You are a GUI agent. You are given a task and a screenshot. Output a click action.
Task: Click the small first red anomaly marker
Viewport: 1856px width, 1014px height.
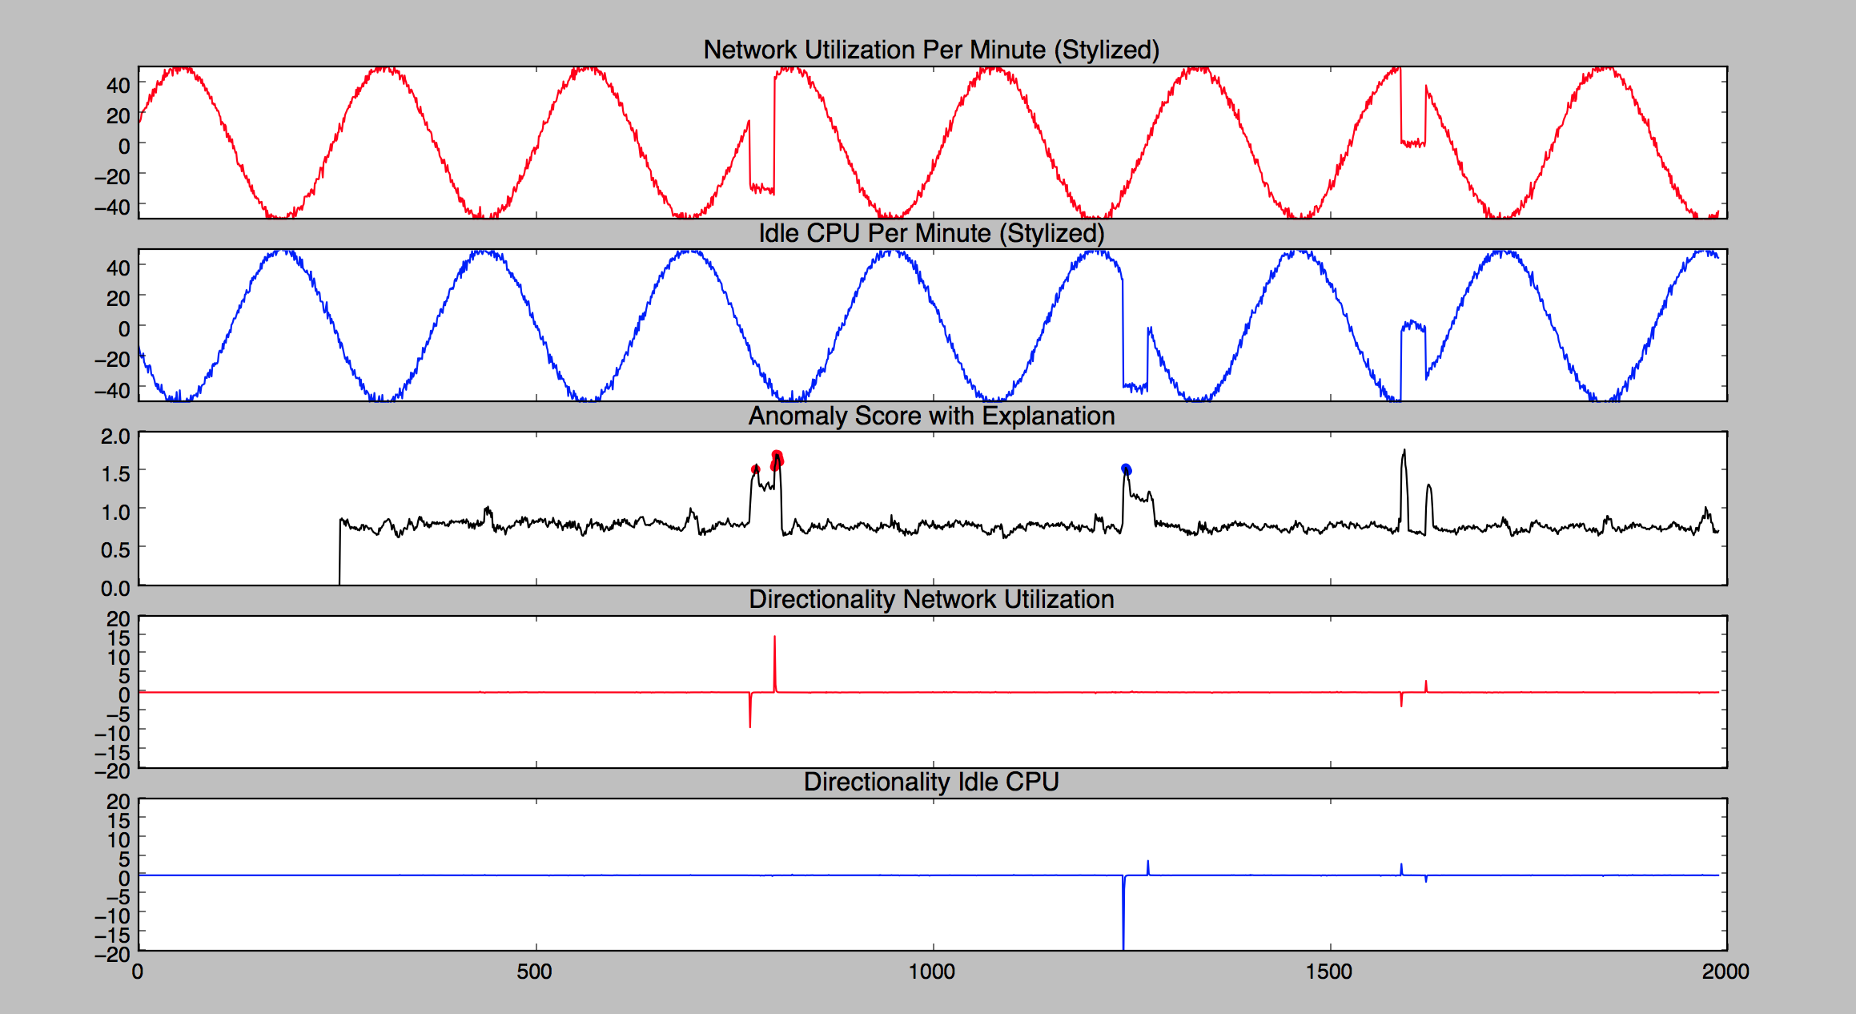[x=755, y=469]
